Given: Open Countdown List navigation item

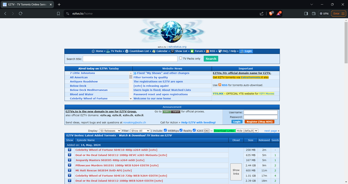Looking at the screenshot, I should click(139, 51).
